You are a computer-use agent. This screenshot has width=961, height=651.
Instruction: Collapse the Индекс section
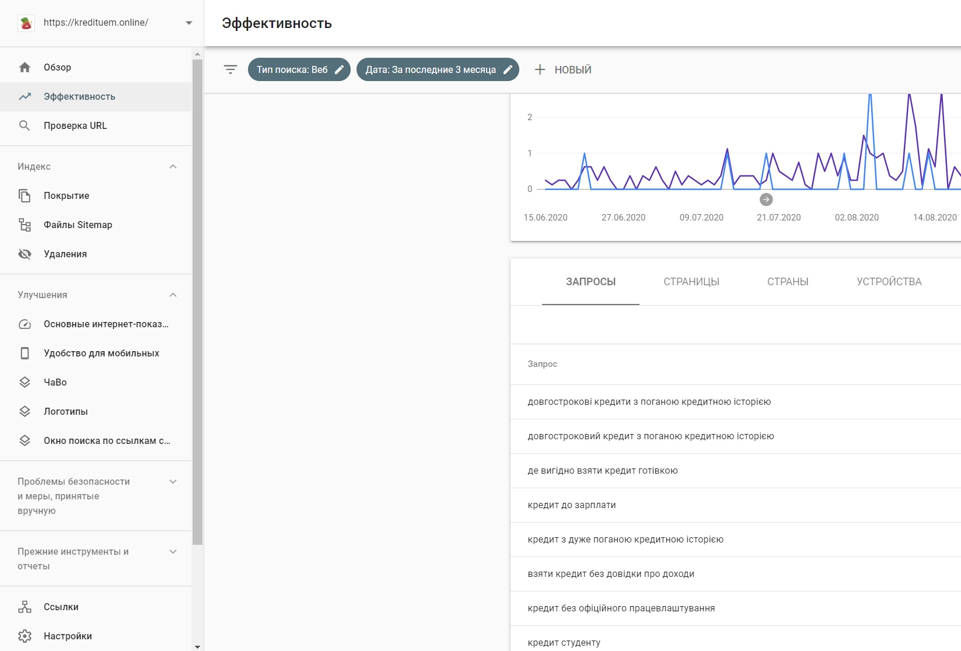(173, 166)
